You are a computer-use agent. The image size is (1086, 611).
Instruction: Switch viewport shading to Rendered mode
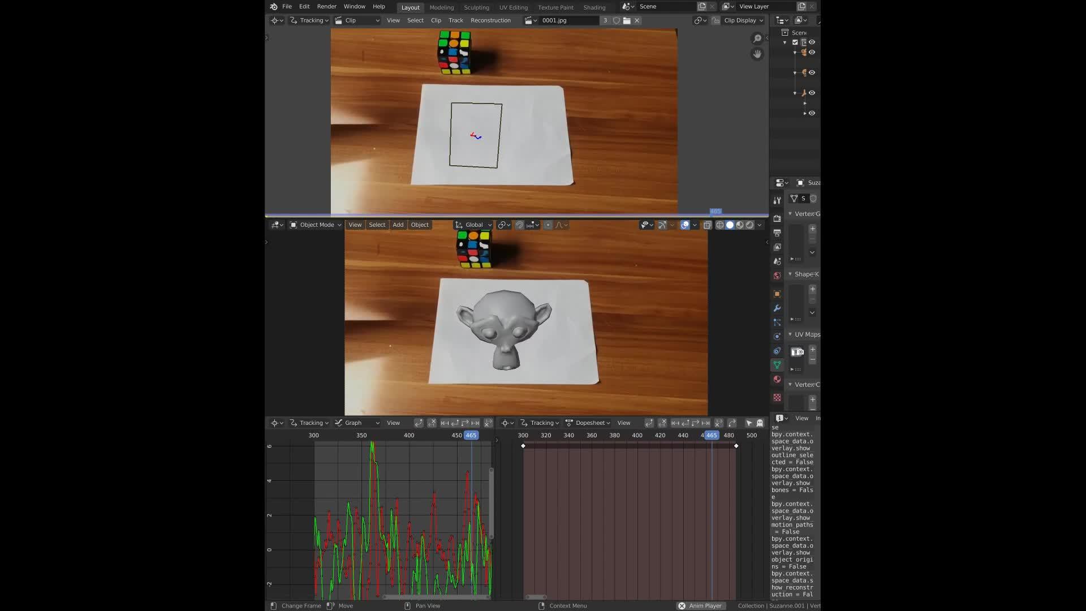(x=749, y=225)
